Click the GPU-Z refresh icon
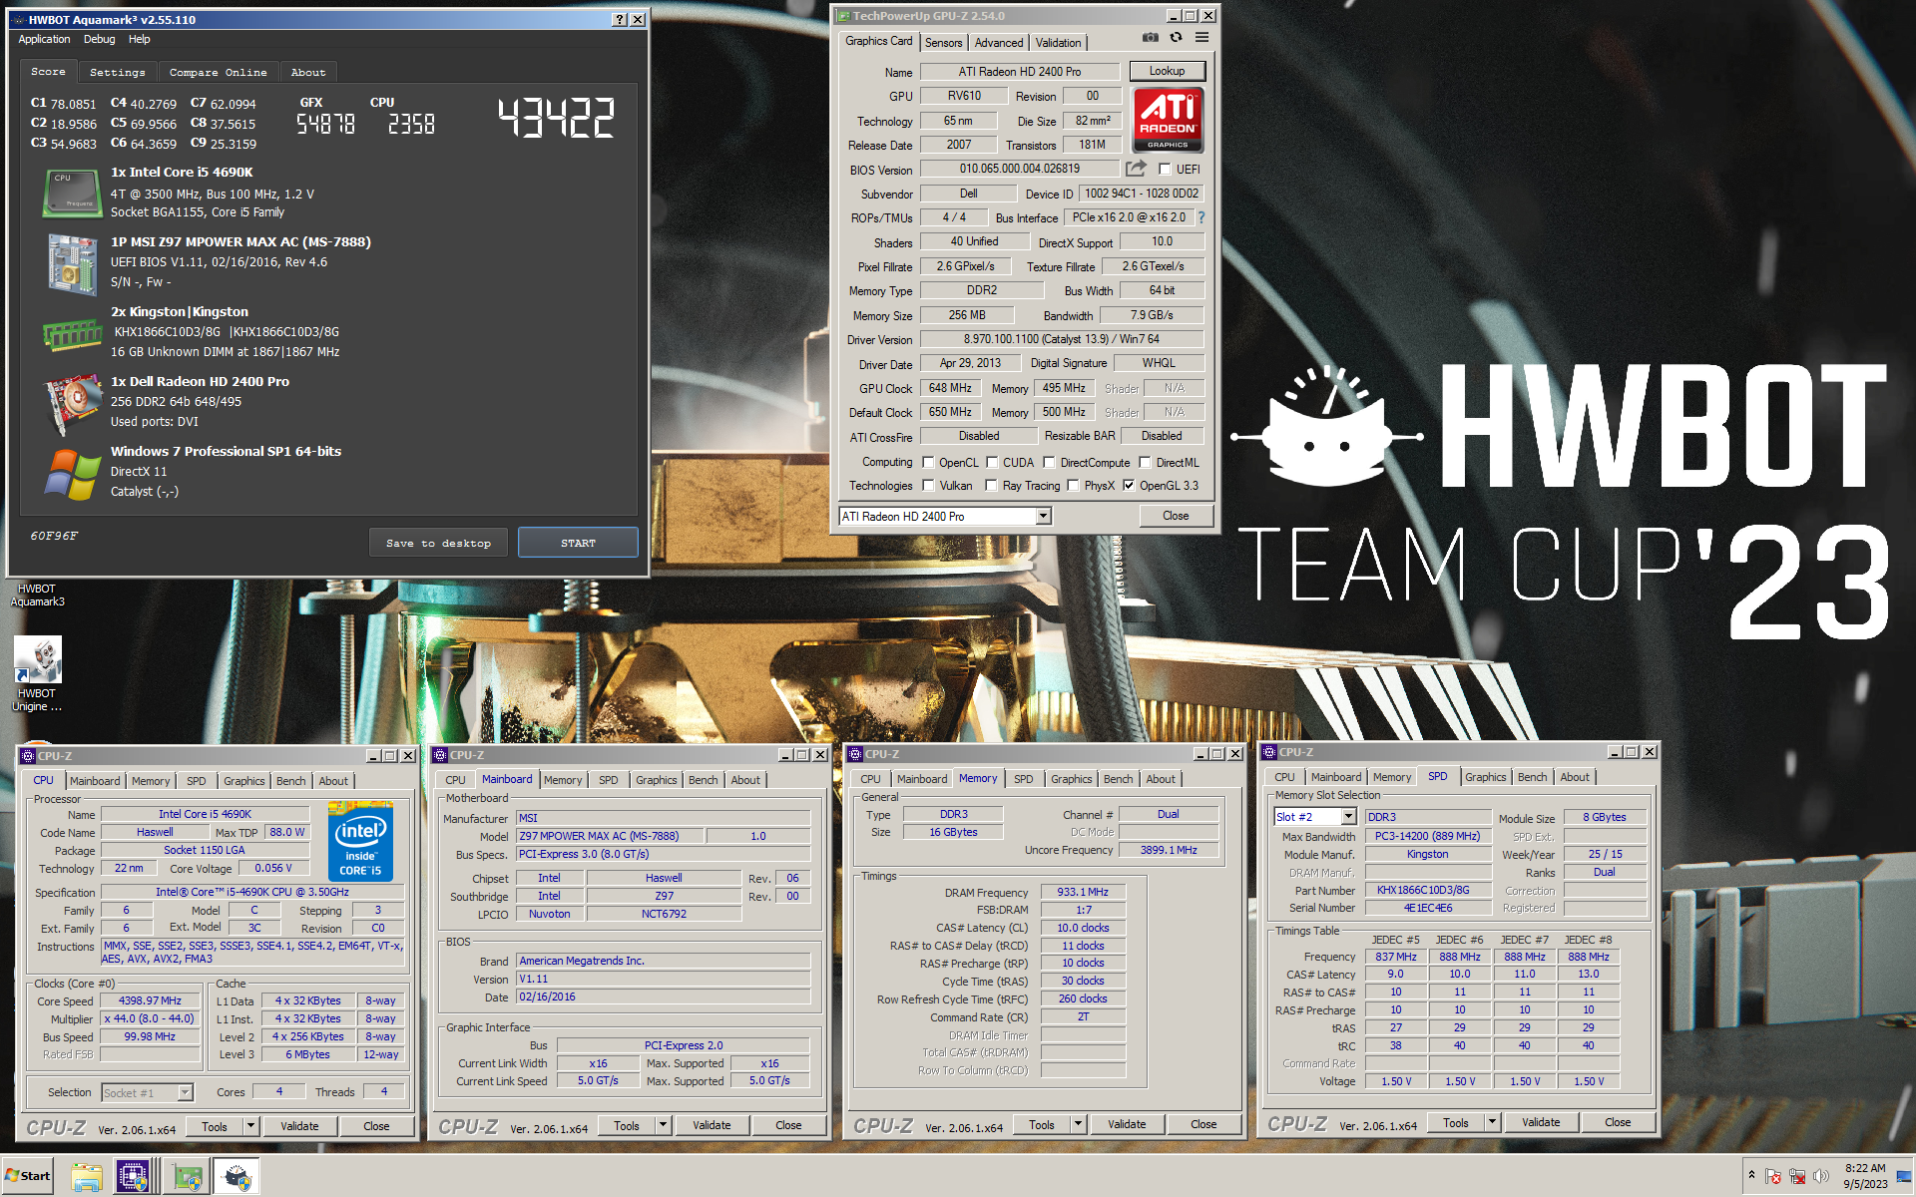Screen dimensions: 1916x1197 (x=1177, y=38)
